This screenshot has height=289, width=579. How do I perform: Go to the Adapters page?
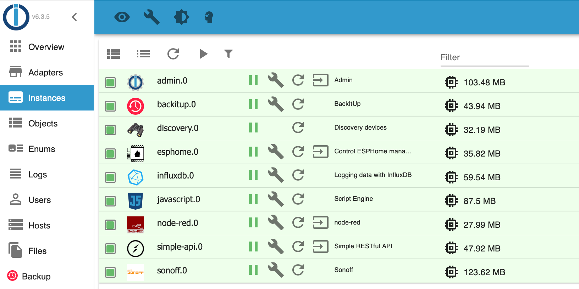click(x=47, y=72)
